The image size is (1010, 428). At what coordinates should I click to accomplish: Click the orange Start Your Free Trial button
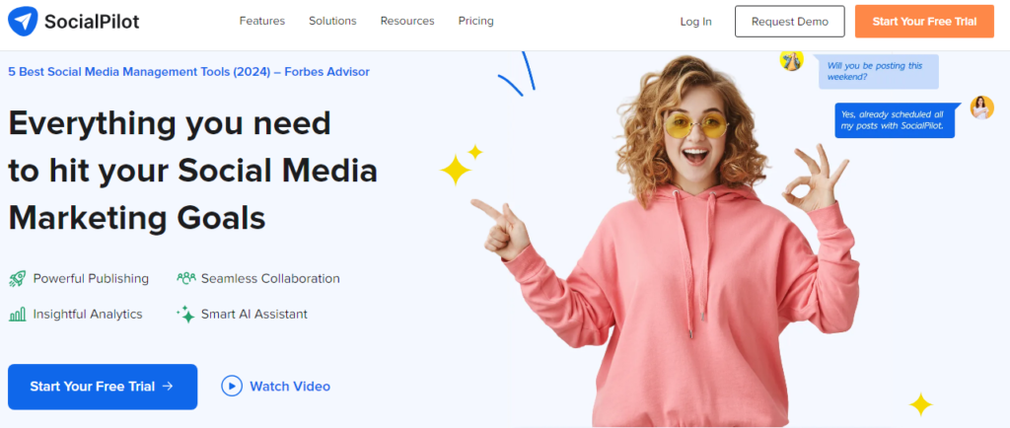click(x=924, y=22)
